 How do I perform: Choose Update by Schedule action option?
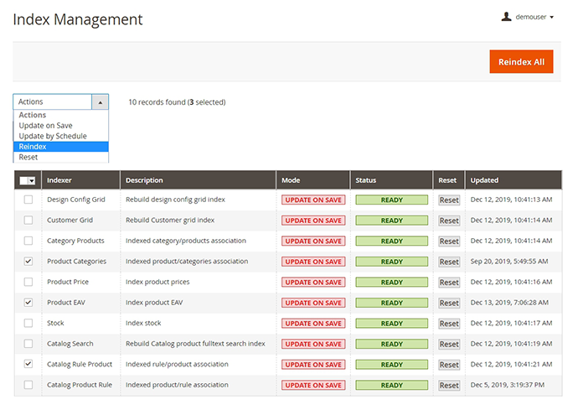pyautogui.click(x=52, y=136)
